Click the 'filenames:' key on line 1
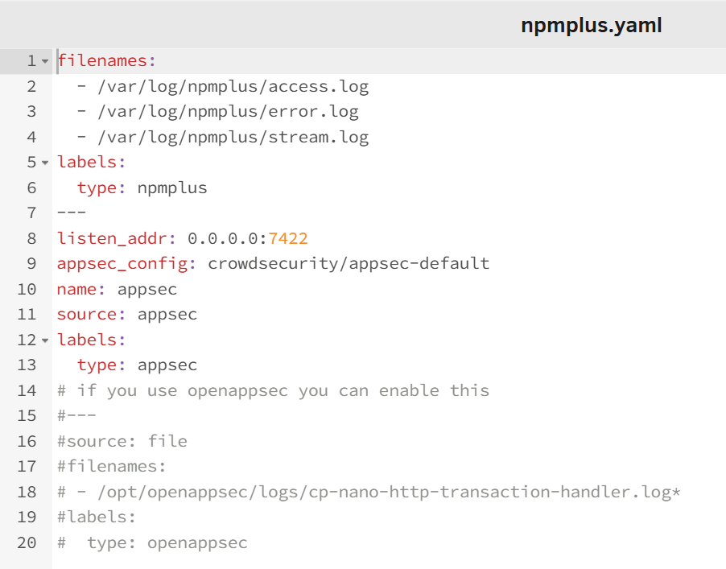The height and width of the screenshot is (569, 726). pyautogui.click(x=106, y=60)
